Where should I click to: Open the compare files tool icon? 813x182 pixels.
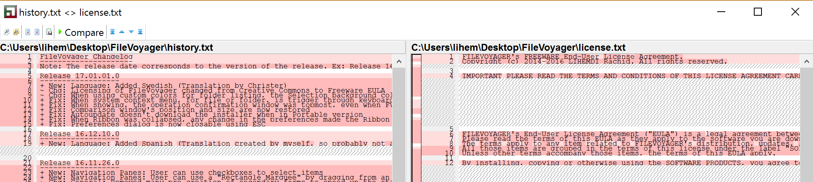point(7,32)
